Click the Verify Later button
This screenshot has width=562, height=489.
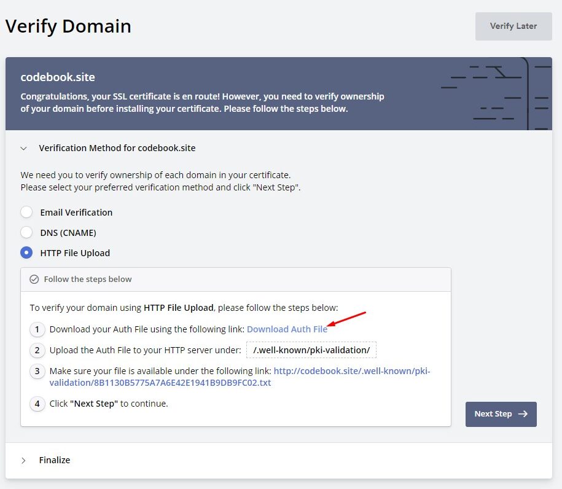pos(513,26)
